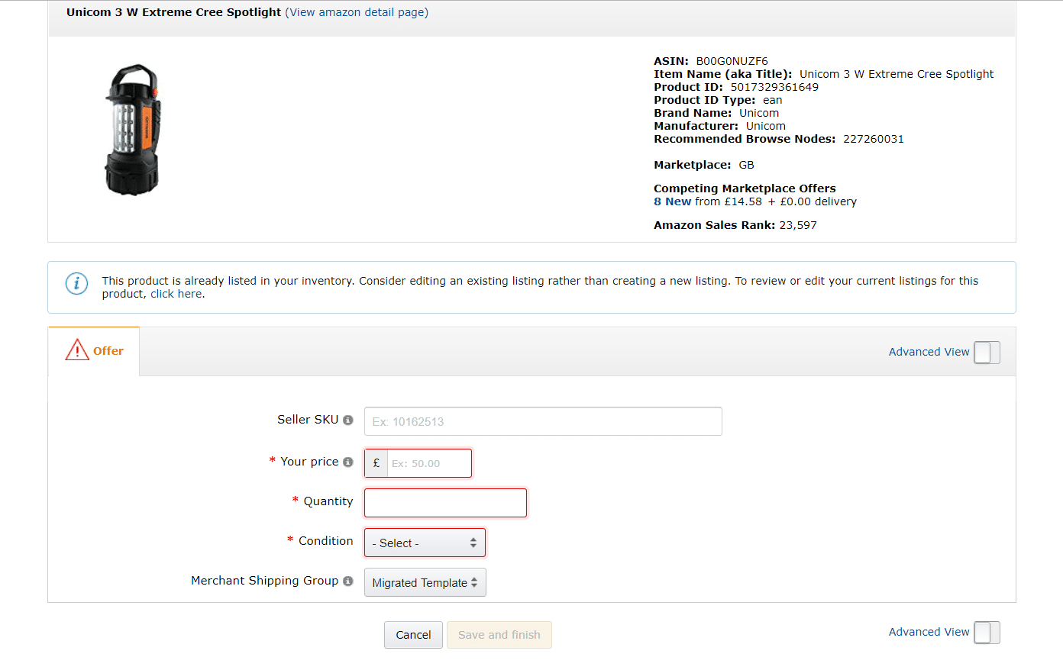Click the Your price info icon

pyautogui.click(x=348, y=462)
